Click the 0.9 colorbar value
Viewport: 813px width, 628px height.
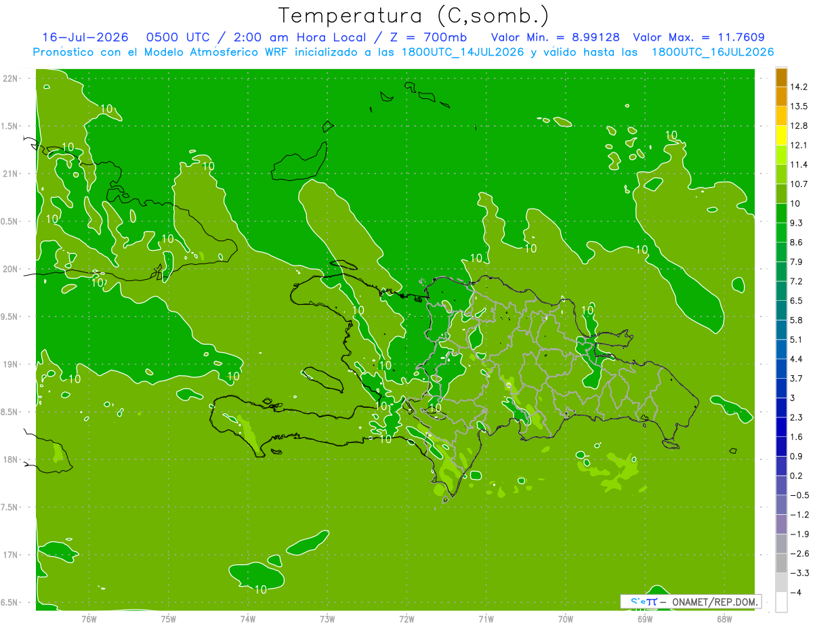[797, 456]
